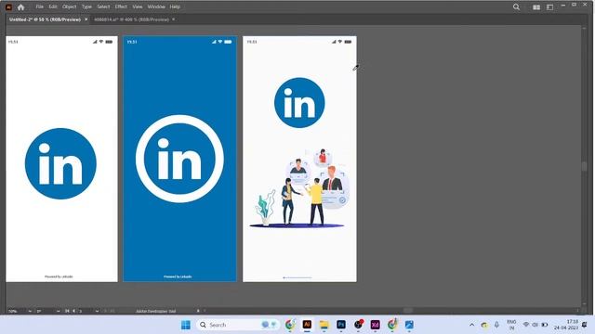Open Adobe XD from the taskbar

coord(376,325)
